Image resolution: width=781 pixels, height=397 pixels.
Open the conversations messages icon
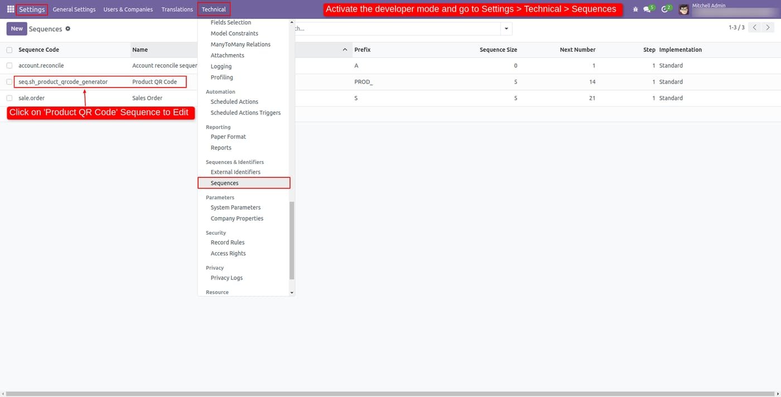pos(648,9)
